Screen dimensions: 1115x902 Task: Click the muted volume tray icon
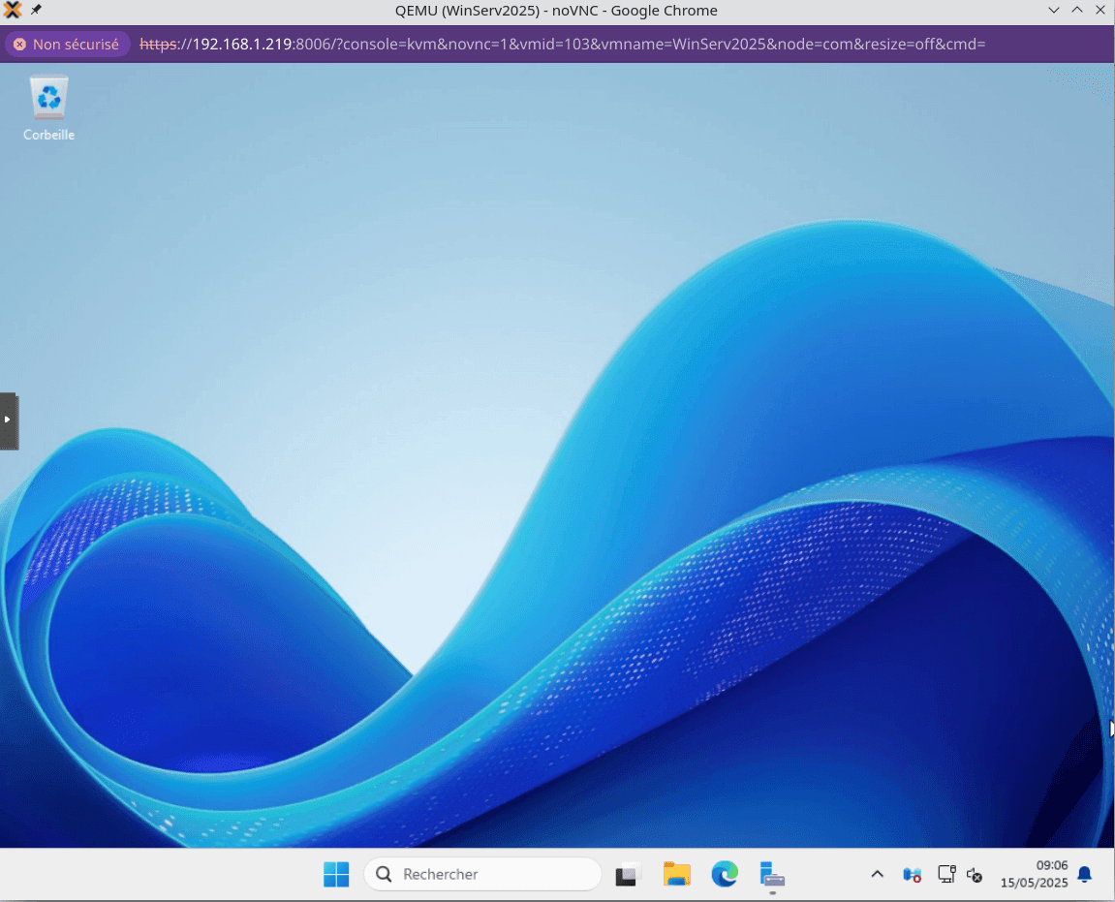tap(975, 875)
